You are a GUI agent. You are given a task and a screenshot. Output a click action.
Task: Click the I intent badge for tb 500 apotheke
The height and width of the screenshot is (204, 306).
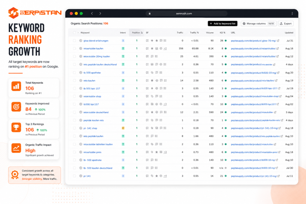tap(123, 73)
